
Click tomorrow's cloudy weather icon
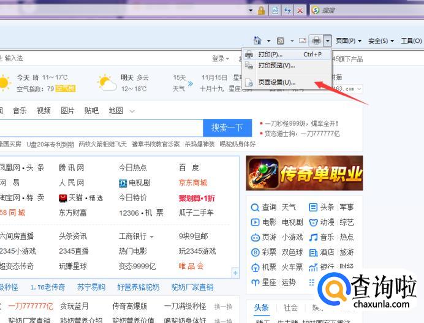pyautogui.click(x=107, y=83)
